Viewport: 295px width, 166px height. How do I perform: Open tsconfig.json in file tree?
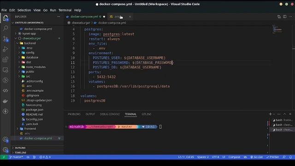[x=35, y=119]
